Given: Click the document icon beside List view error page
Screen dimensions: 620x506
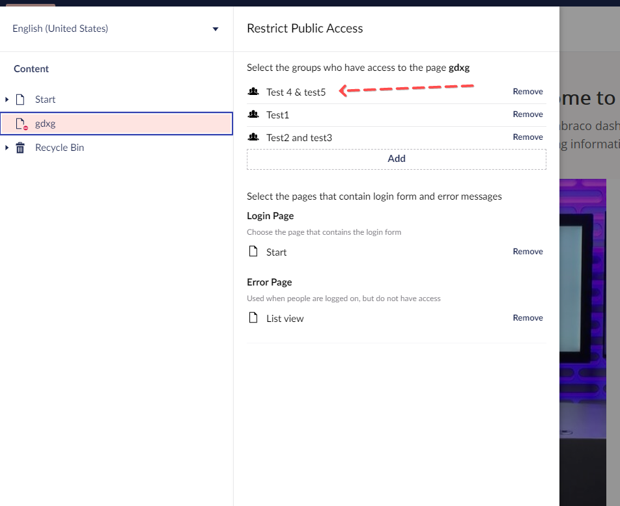Looking at the screenshot, I should (253, 317).
